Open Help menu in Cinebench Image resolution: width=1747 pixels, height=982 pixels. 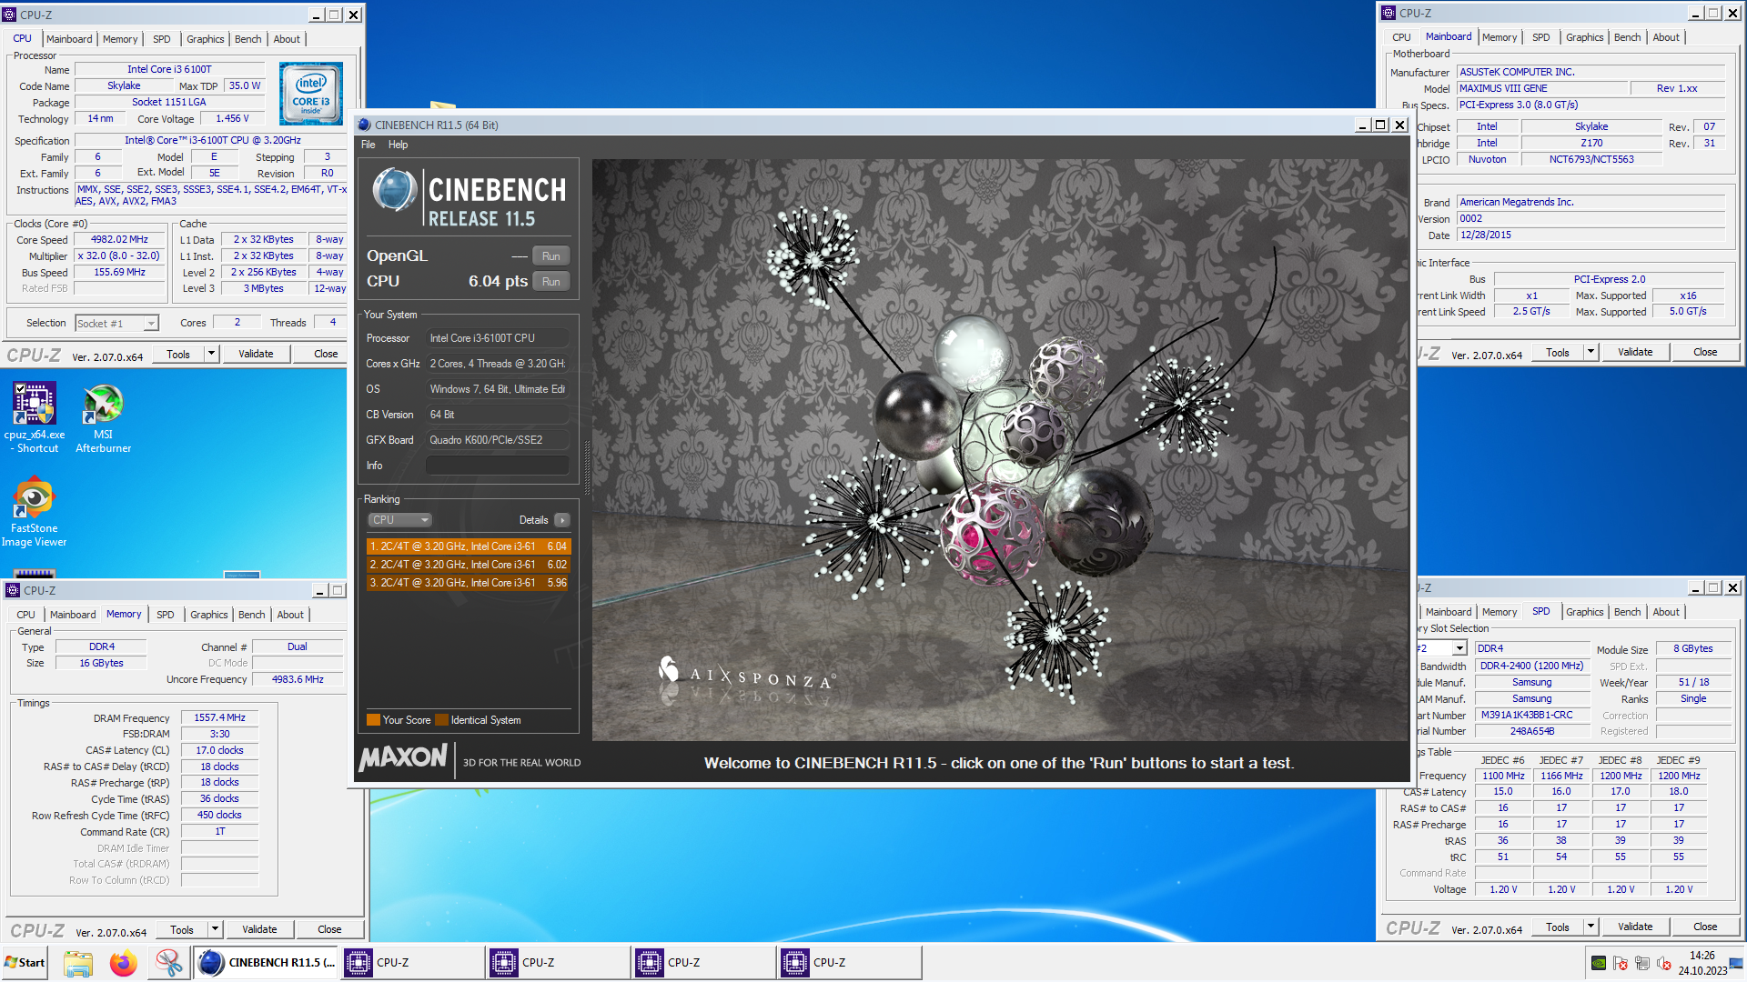click(x=398, y=145)
